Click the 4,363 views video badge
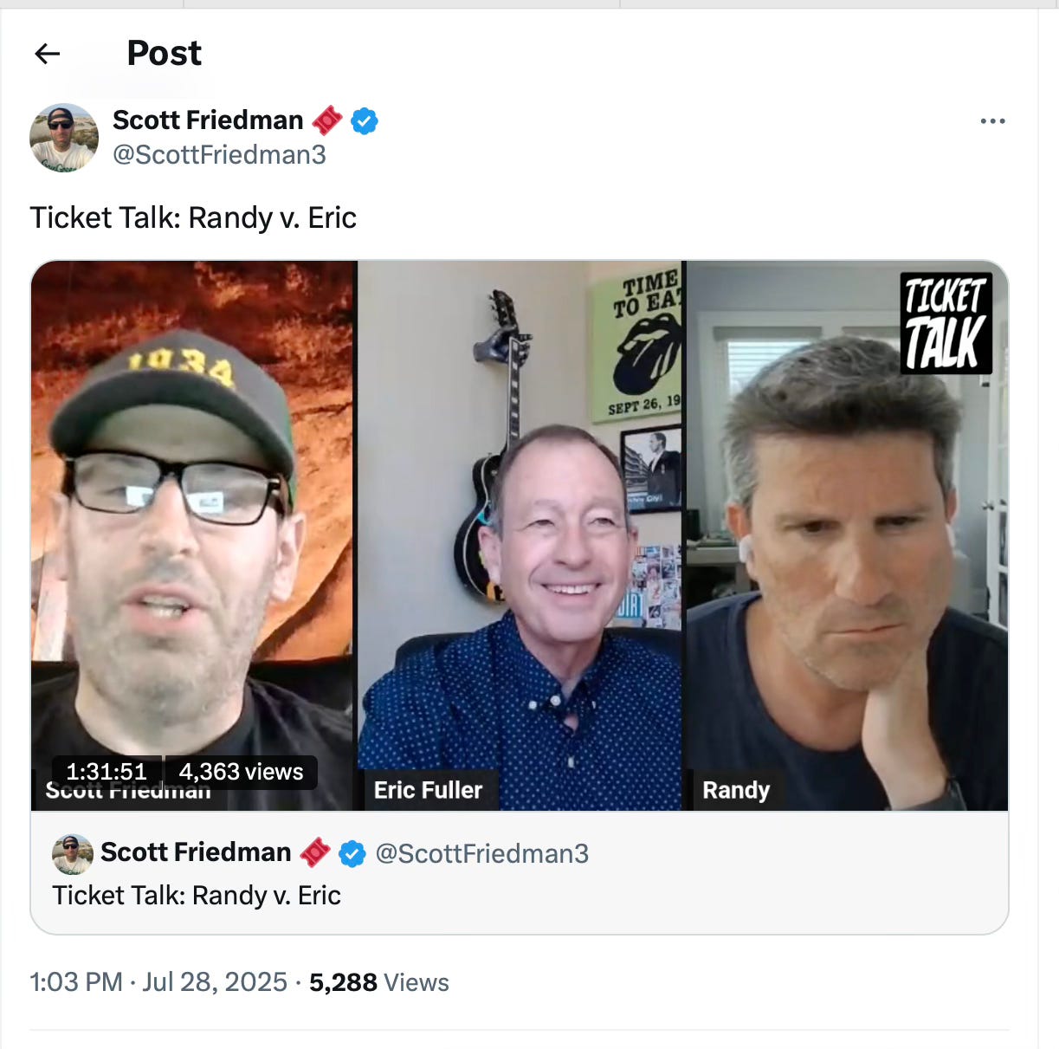This screenshot has height=1049, width=1059. pyautogui.click(x=241, y=772)
